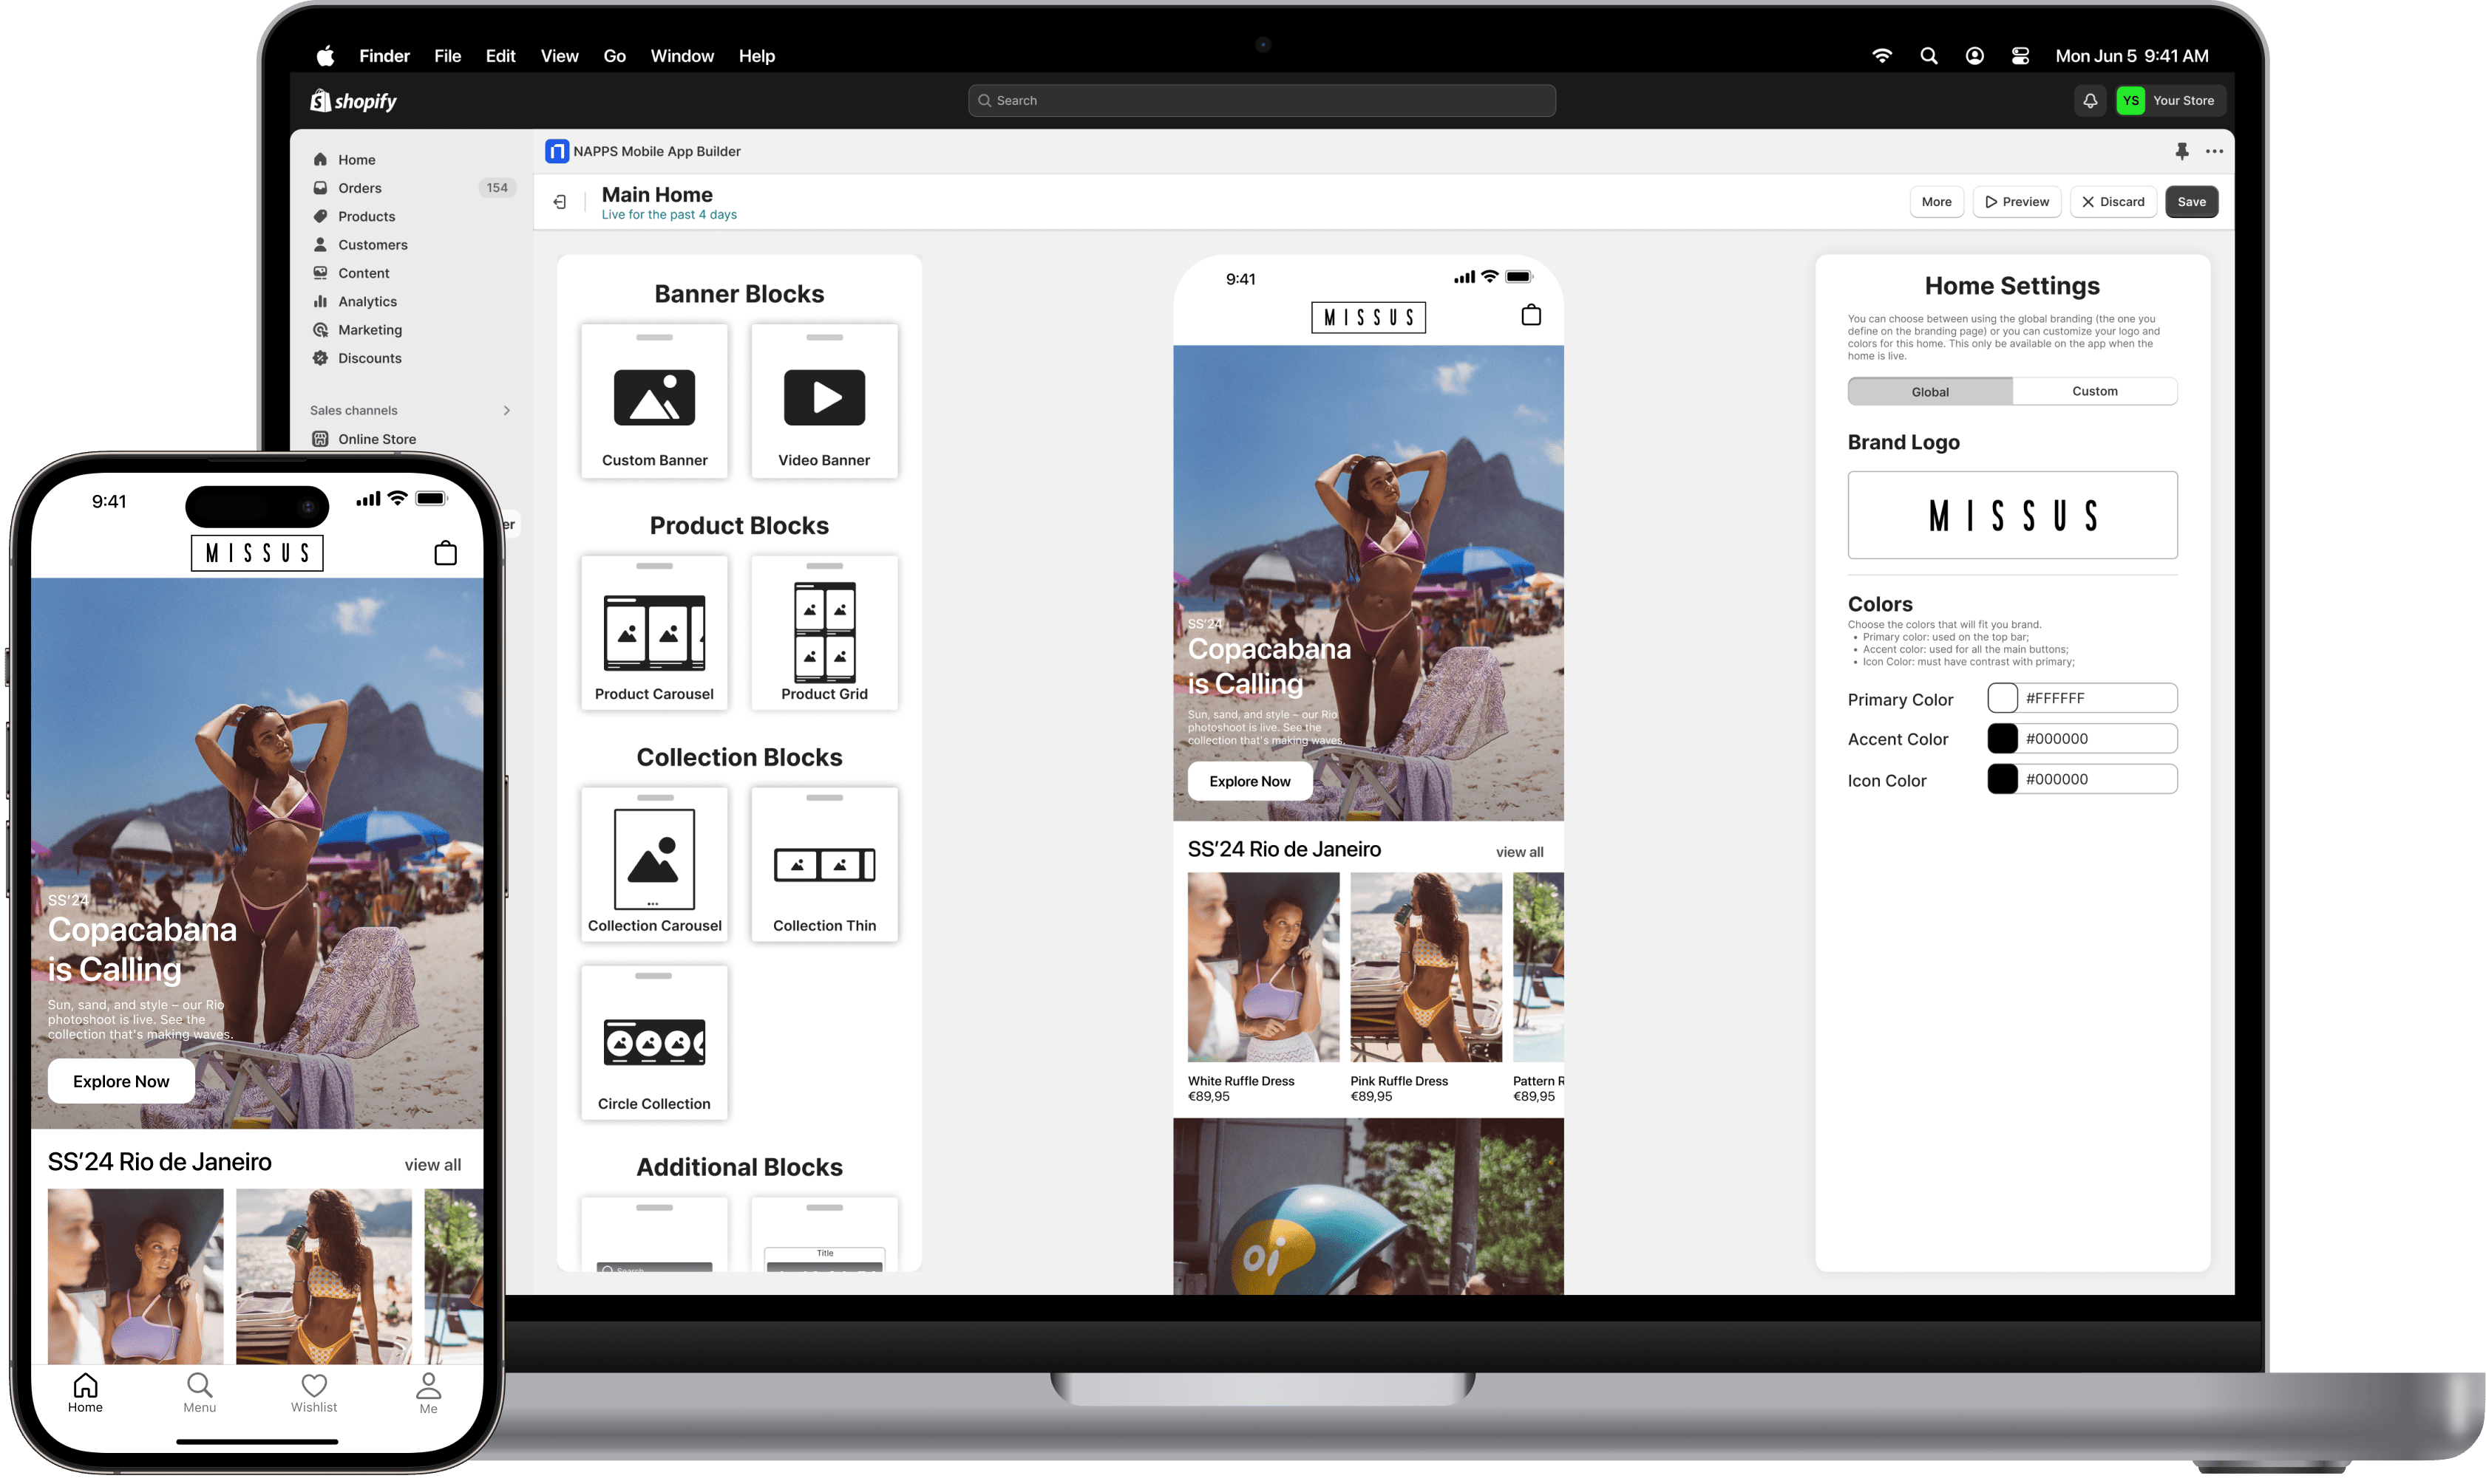Add the Collection Thin block

tap(824, 864)
